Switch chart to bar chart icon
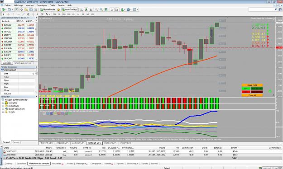 point(82,9)
